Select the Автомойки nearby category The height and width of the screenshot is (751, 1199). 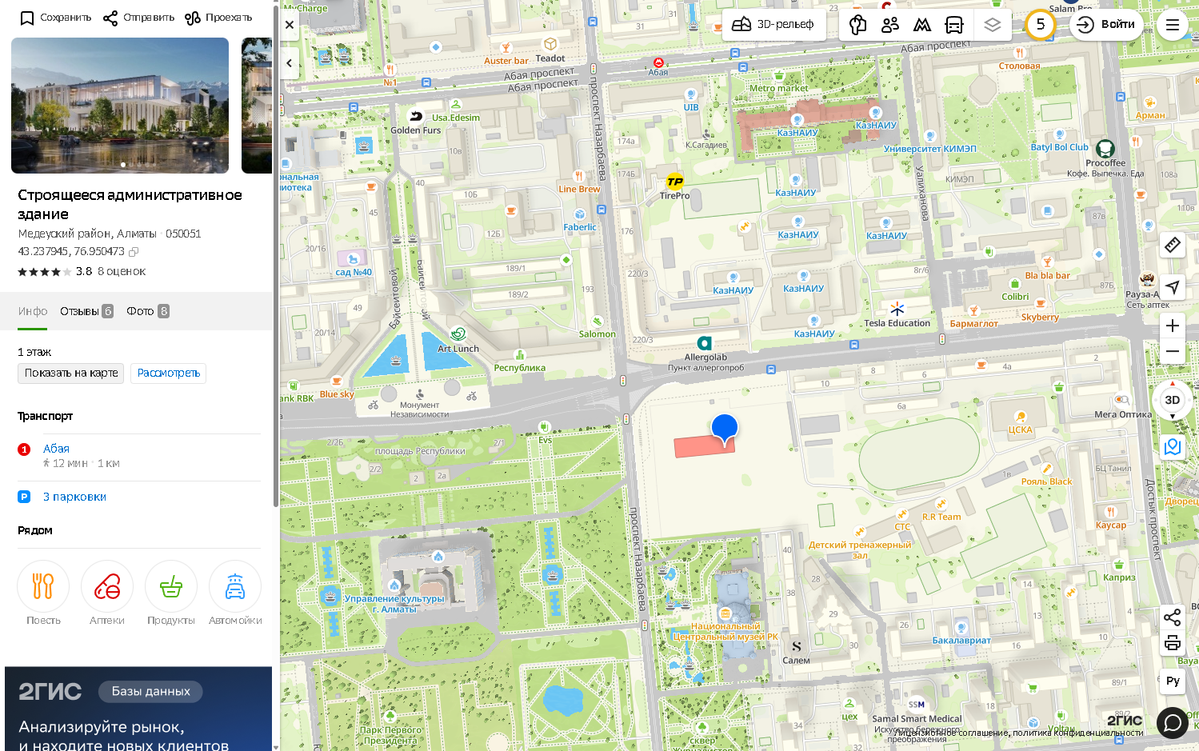tap(235, 593)
